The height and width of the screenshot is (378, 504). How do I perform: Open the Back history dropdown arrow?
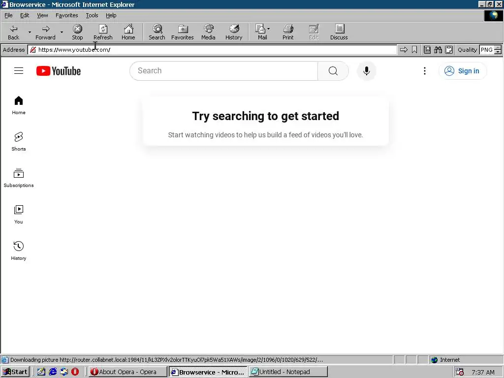30,32
